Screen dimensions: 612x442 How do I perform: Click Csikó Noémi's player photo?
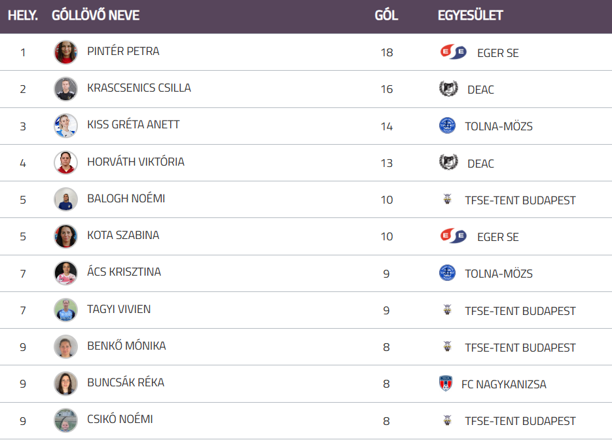pos(65,420)
